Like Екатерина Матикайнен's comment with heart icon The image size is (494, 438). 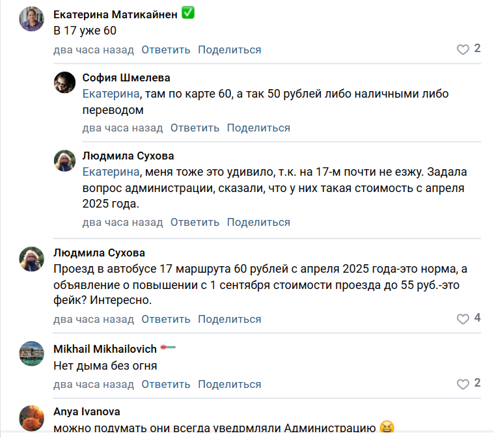(463, 49)
